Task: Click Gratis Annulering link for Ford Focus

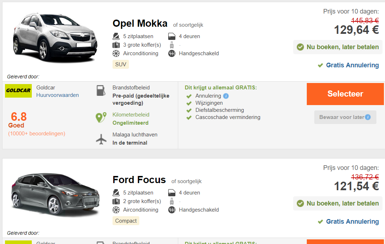Action: coord(352,222)
